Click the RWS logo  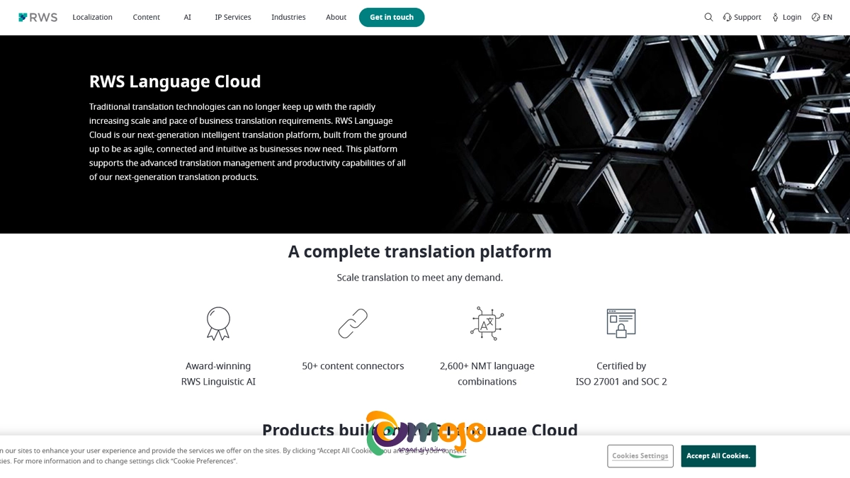click(38, 17)
